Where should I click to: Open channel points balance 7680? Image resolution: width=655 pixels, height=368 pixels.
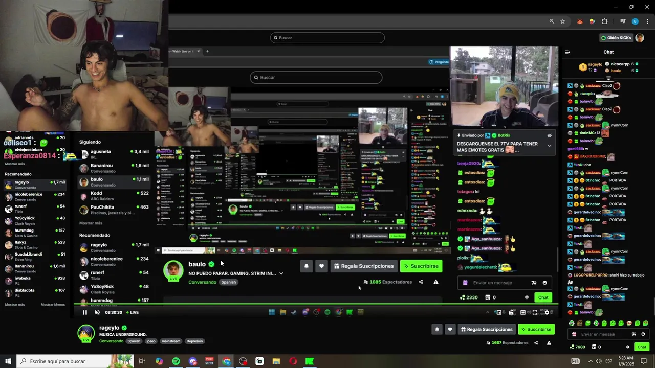point(577,347)
